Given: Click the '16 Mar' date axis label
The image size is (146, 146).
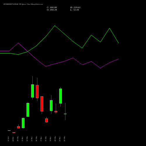Looking at the screenshot, I should click(36, 139).
